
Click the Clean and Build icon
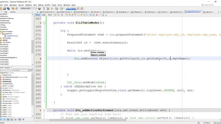48,9
